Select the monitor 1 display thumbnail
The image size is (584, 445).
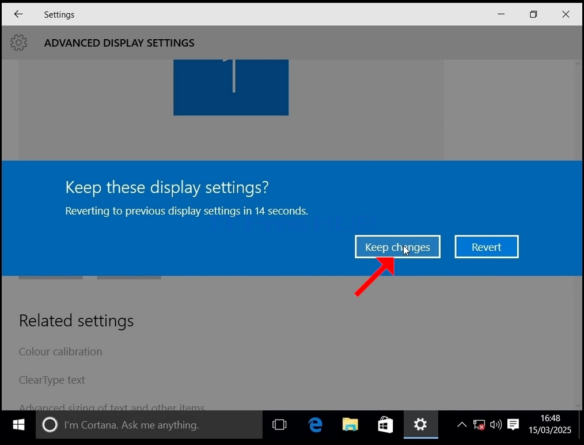[231, 88]
